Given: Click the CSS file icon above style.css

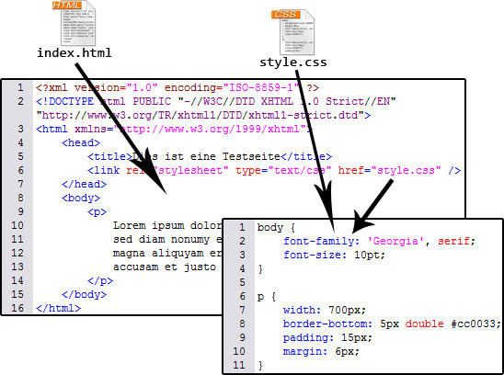Looking at the screenshot, I should click(293, 32).
